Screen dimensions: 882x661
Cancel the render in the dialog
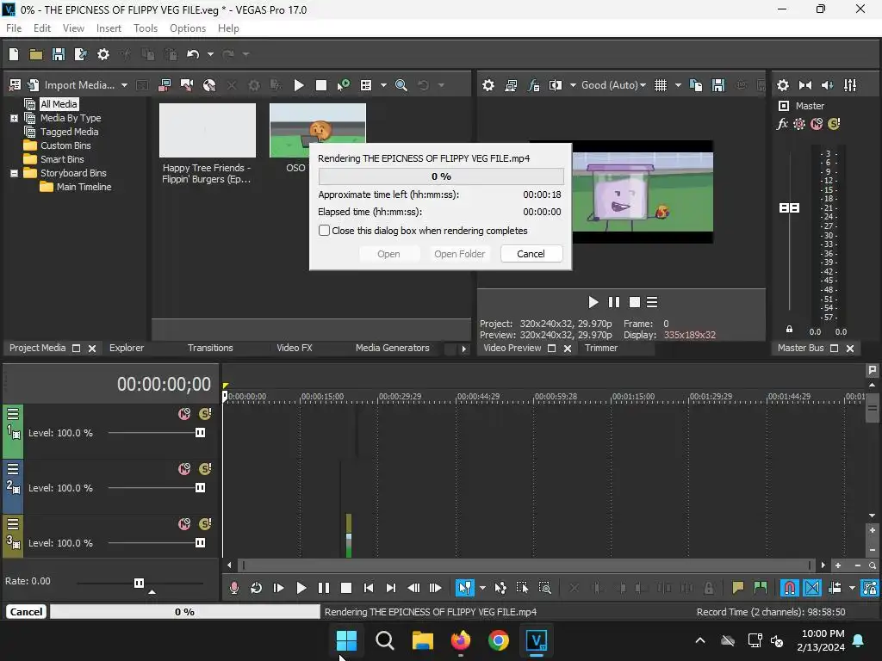click(531, 254)
